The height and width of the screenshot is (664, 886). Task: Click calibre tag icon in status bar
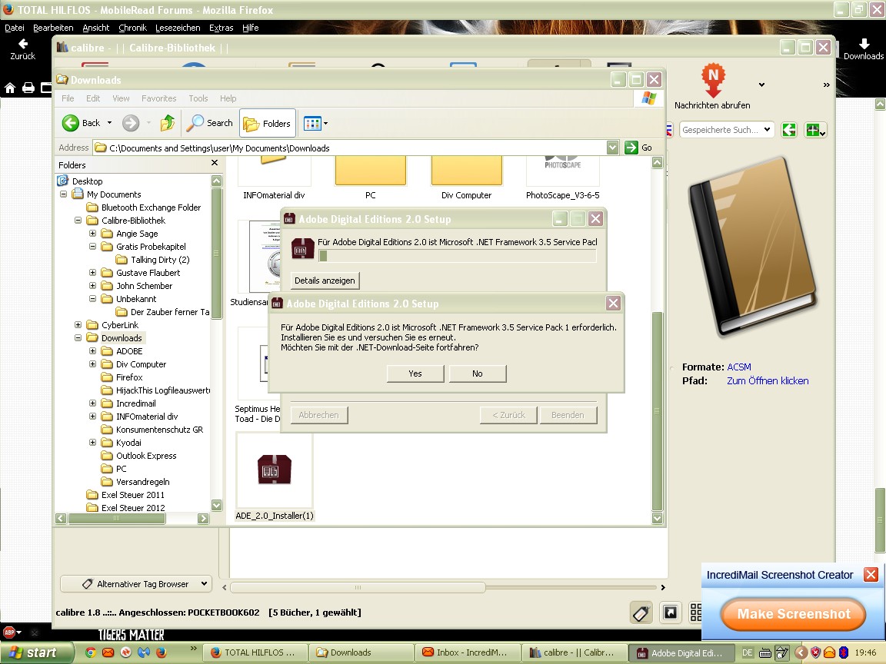641,613
